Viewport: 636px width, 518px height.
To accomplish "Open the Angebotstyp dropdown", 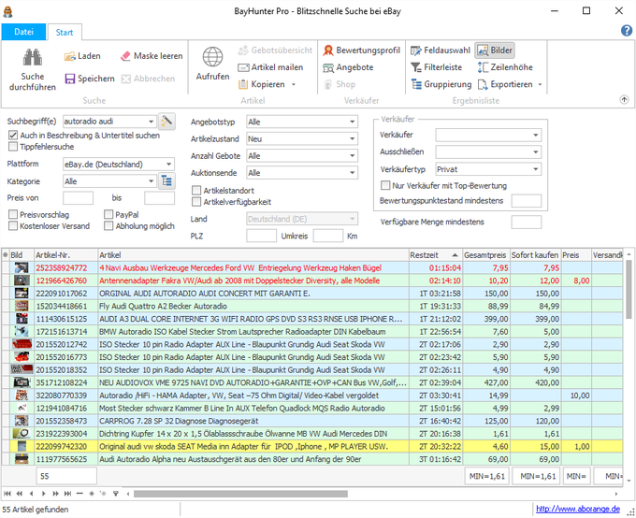I will coord(352,122).
